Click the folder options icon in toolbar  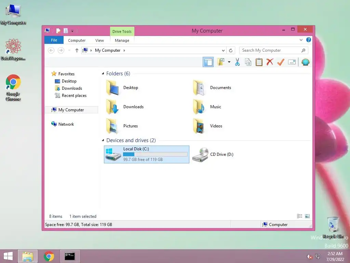pyautogui.click(x=221, y=62)
